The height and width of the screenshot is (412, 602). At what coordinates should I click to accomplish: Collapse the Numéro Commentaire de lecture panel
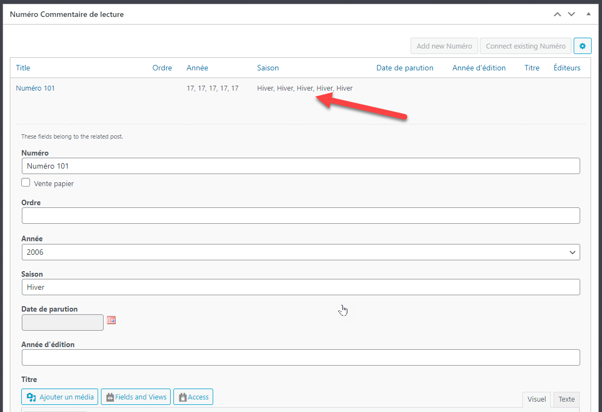click(588, 14)
